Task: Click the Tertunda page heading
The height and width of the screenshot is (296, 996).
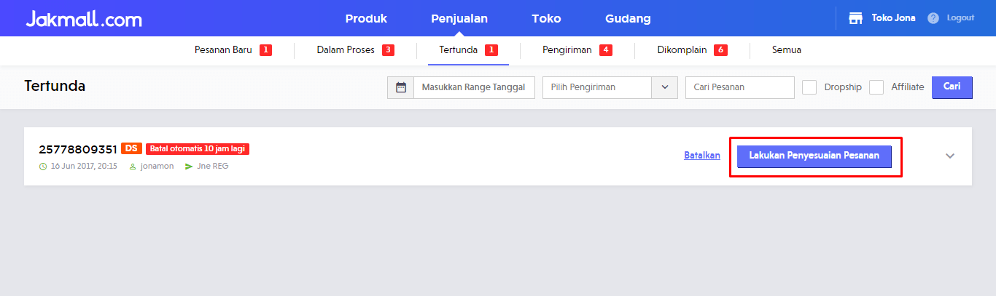Action: coord(55,86)
